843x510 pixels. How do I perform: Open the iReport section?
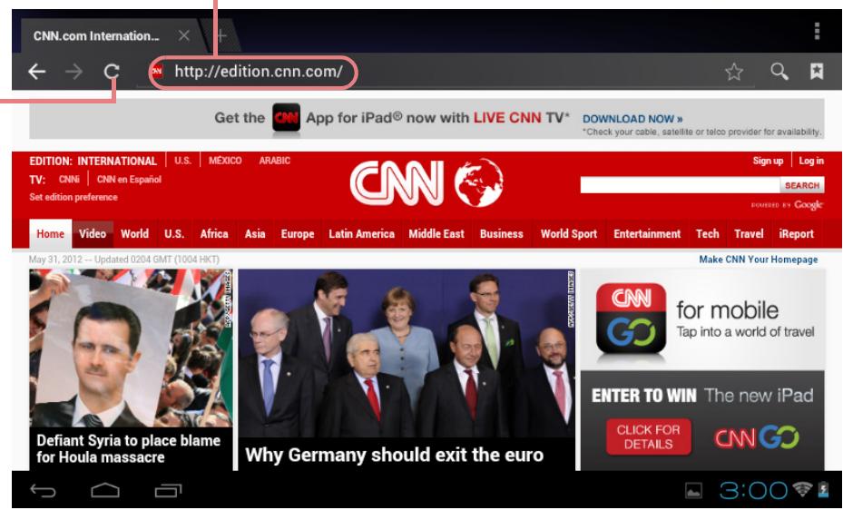(796, 234)
